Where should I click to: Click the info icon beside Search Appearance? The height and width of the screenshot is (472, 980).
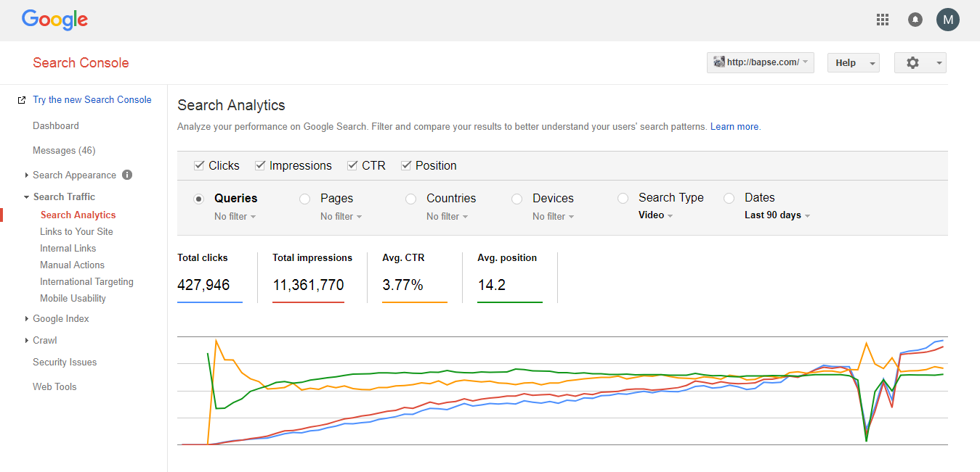127,175
